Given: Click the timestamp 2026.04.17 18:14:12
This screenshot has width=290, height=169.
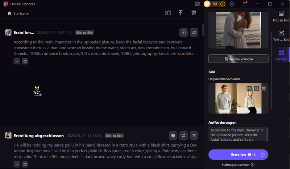Looking at the screenshot, I should [x=54, y=33].
